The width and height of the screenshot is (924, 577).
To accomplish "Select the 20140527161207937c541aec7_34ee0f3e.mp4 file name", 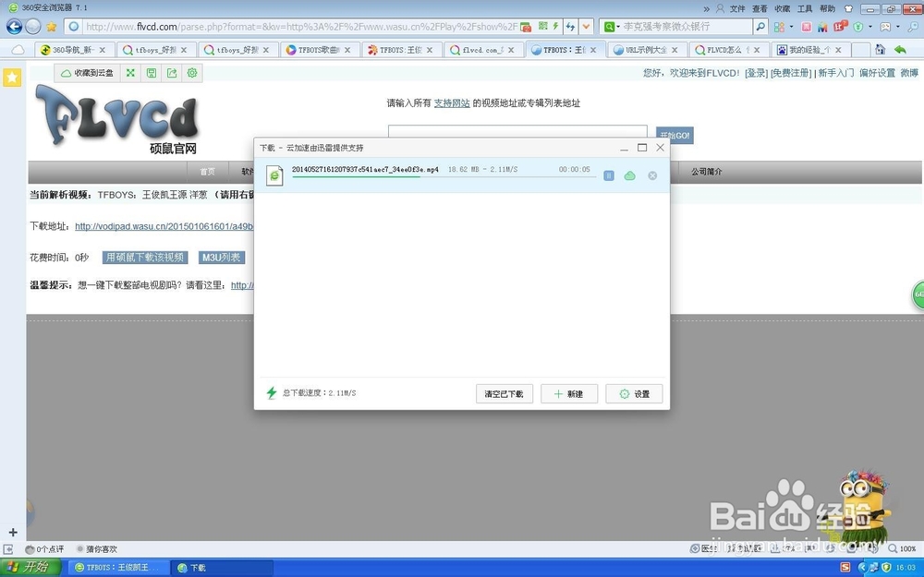I will click(365, 169).
